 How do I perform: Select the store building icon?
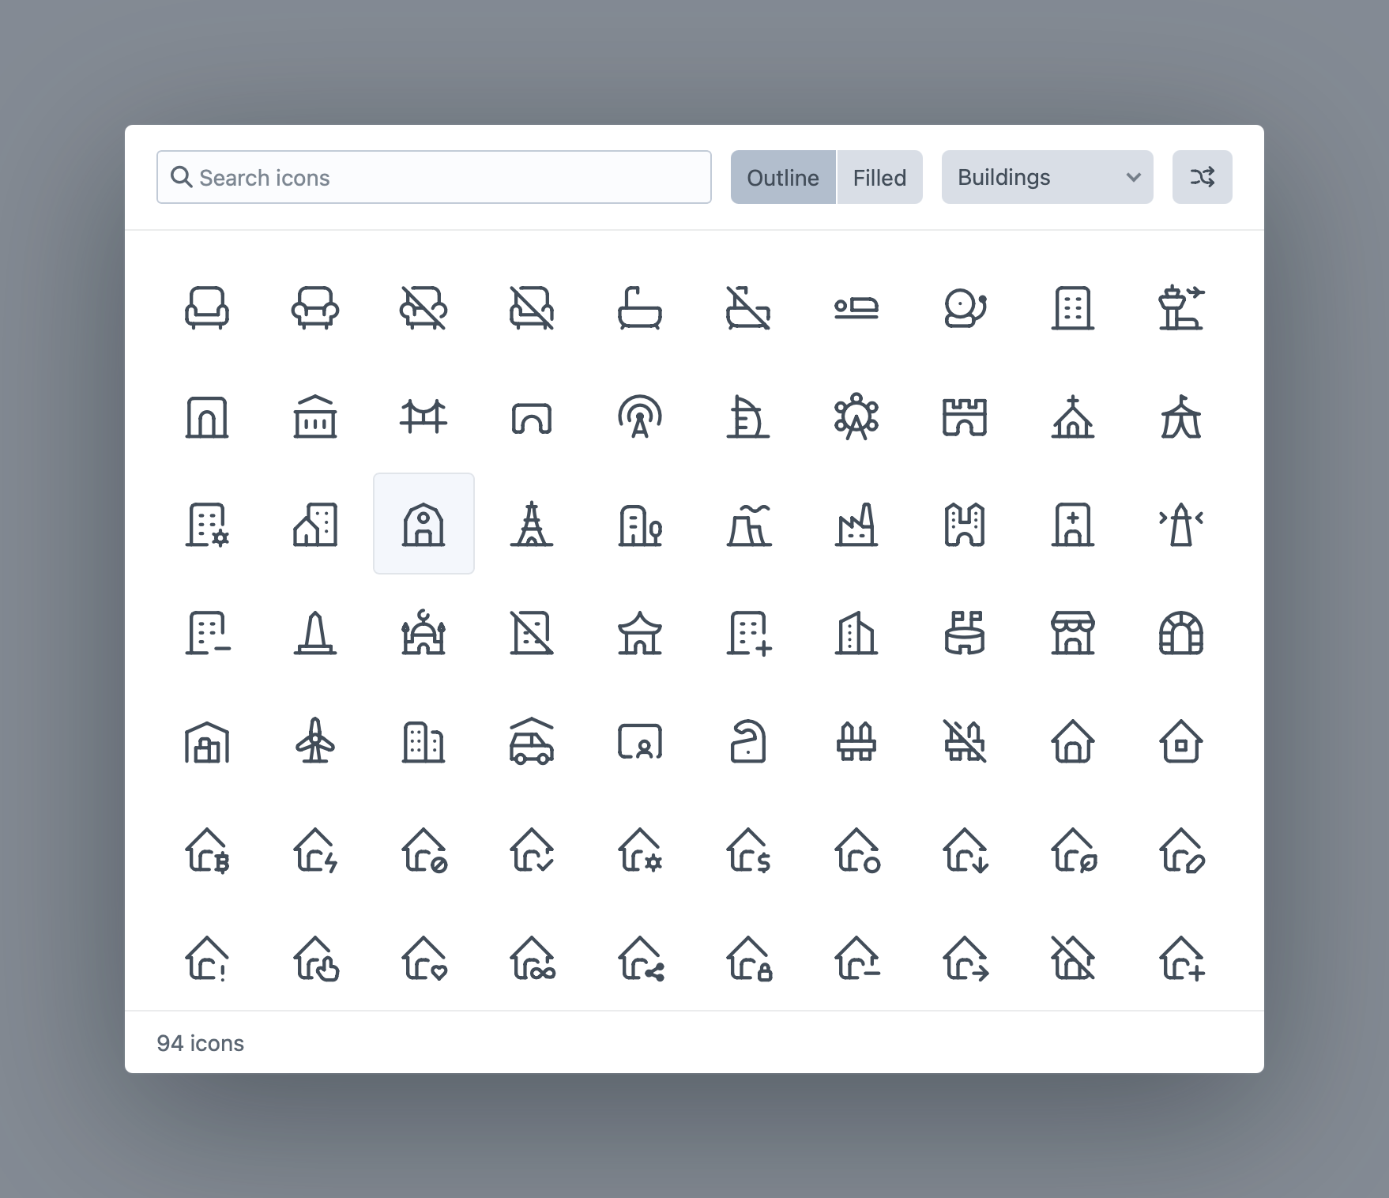click(1073, 632)
